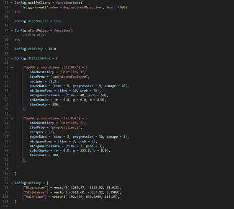Place cursor on Config.Velocity value 40.0

click(x=52, y=49)
